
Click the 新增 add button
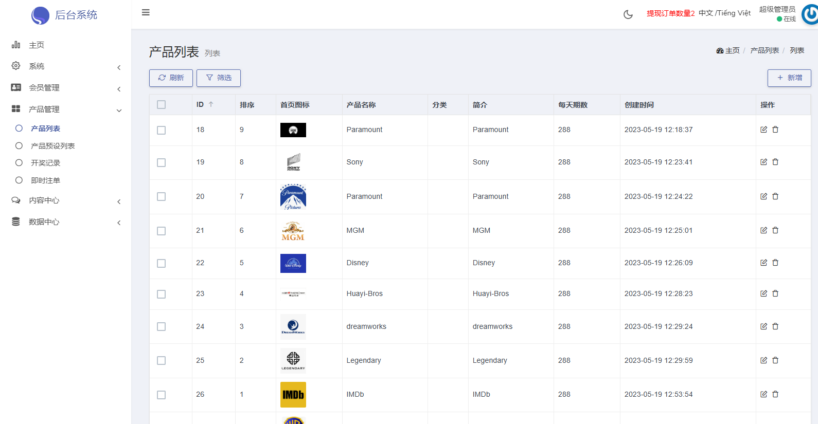(x=789, y=78)
